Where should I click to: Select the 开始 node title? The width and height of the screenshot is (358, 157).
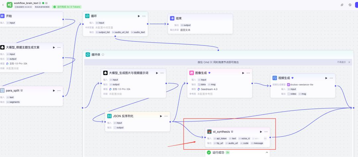[x=9, y=16]
